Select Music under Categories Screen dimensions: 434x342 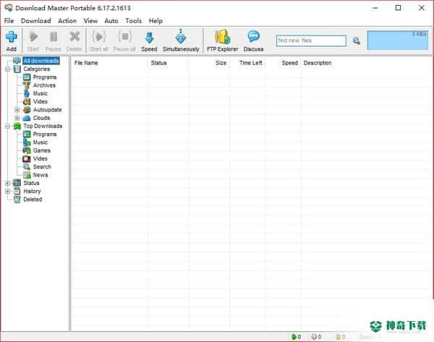click(41, 93)
